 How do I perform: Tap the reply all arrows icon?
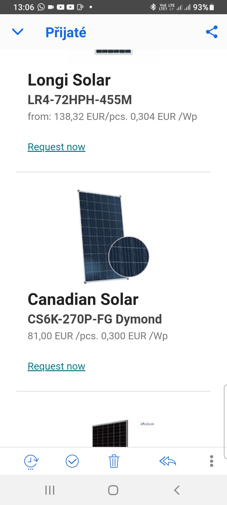point(167,461)
